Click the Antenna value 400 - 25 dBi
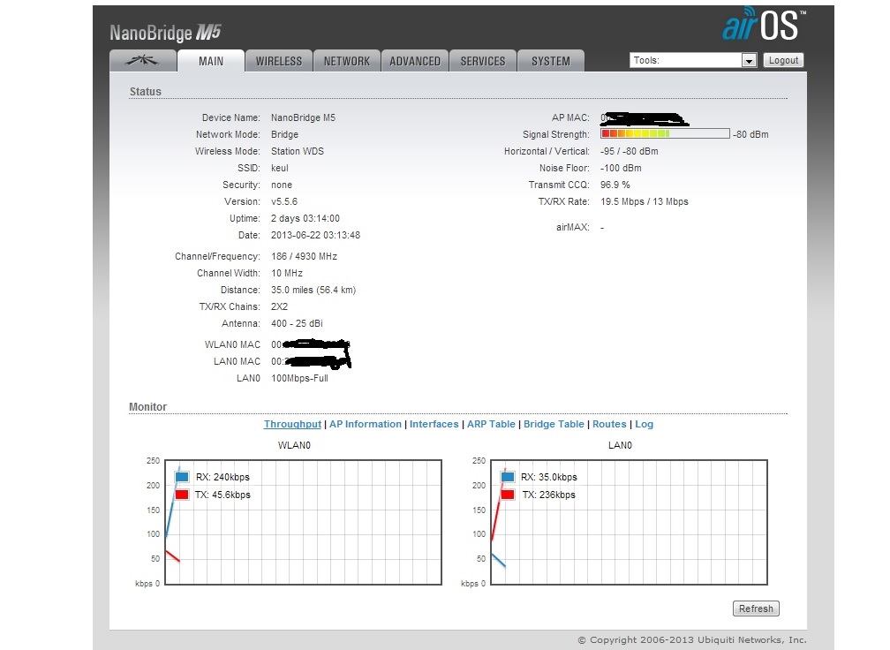The image size is (890, 650). [297, 323]
